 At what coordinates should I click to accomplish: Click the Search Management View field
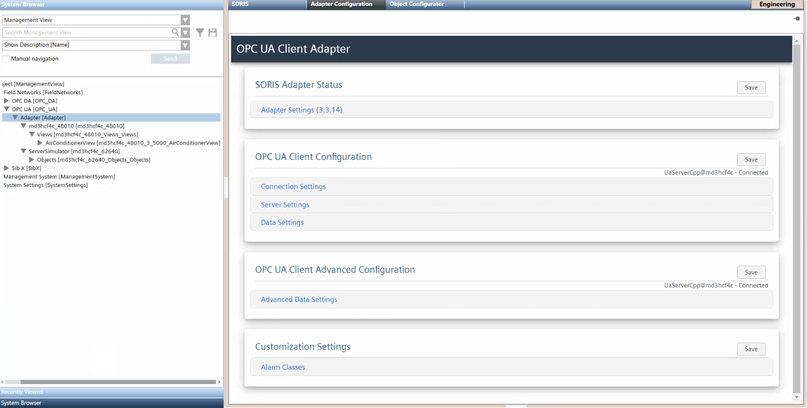(86, 32)
